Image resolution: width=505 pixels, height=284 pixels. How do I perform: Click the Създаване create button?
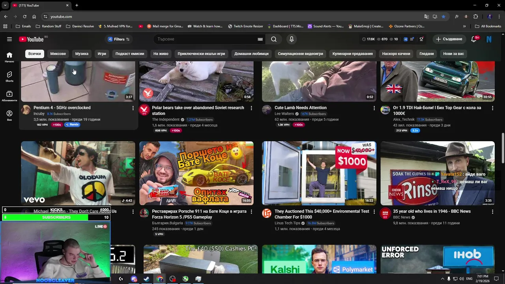(449, 39)
